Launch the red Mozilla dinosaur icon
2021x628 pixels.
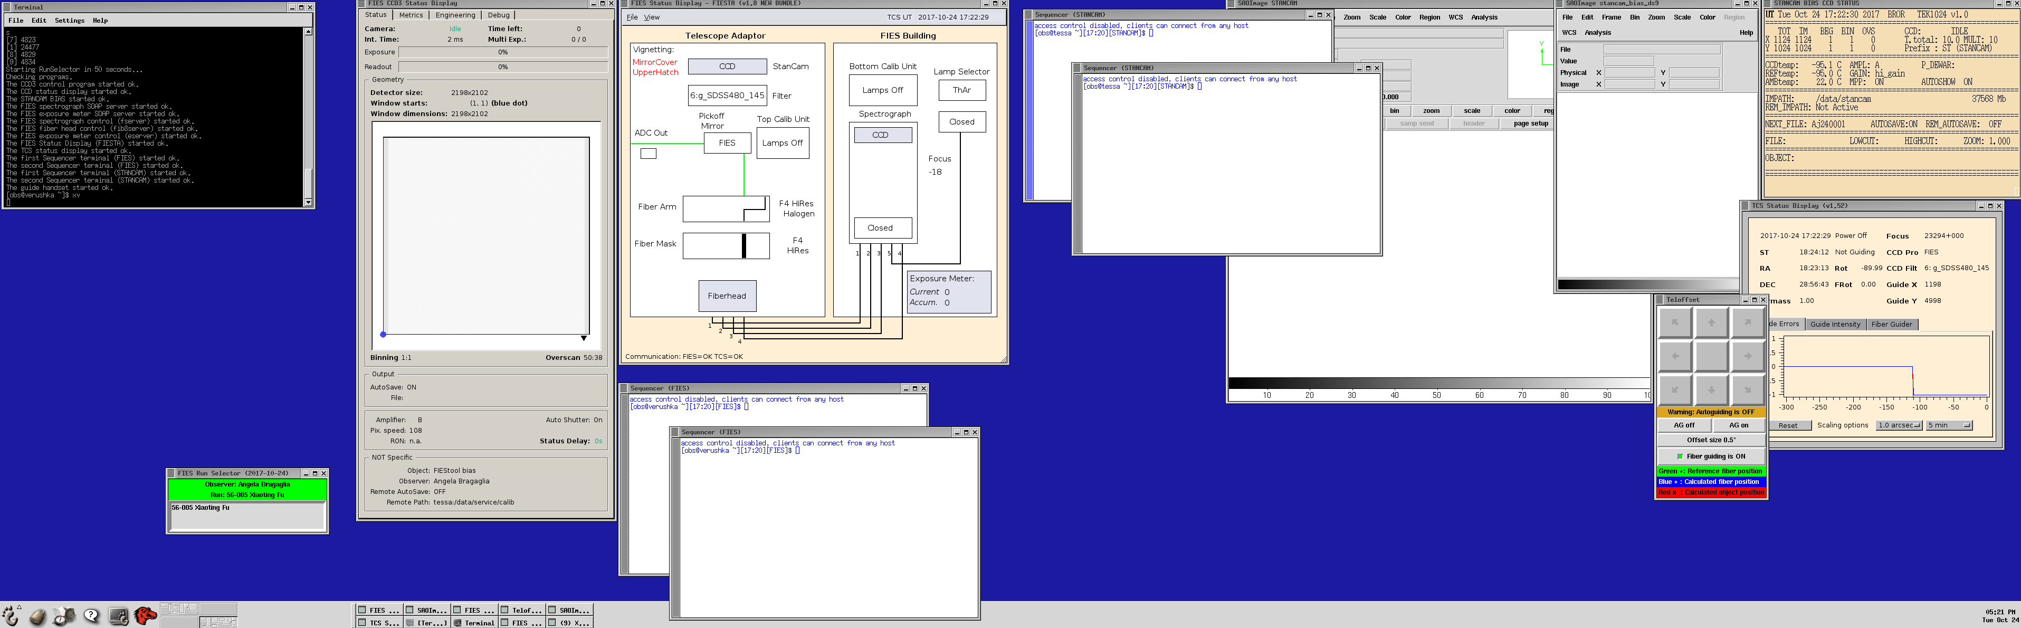pos(145,616)
